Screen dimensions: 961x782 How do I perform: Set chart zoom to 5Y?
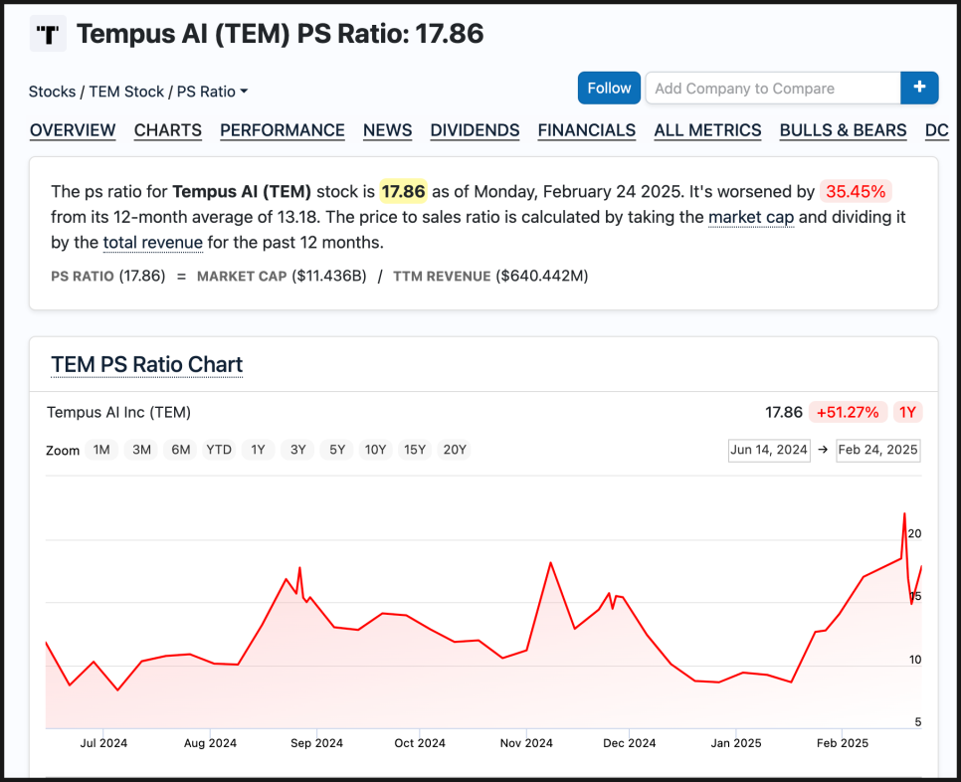tap(337, 450)
